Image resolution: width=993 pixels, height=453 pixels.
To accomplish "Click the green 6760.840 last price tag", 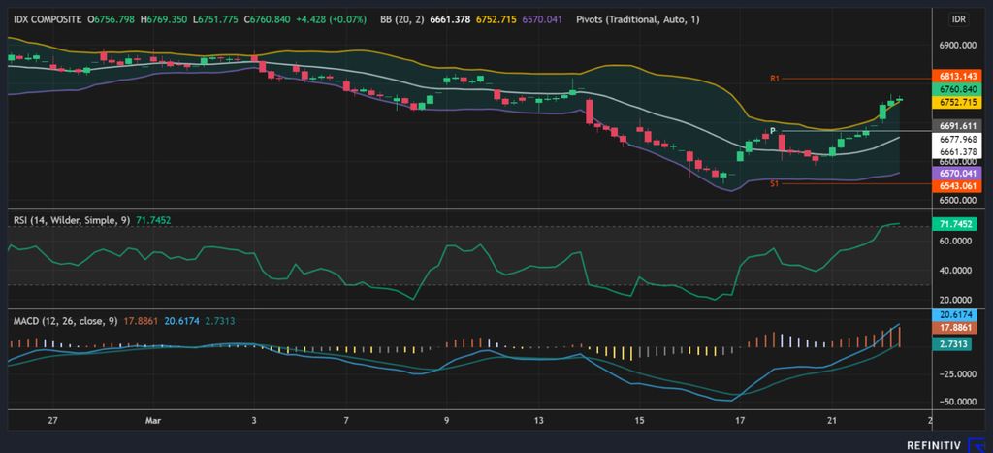I will (x=957, y=89).
